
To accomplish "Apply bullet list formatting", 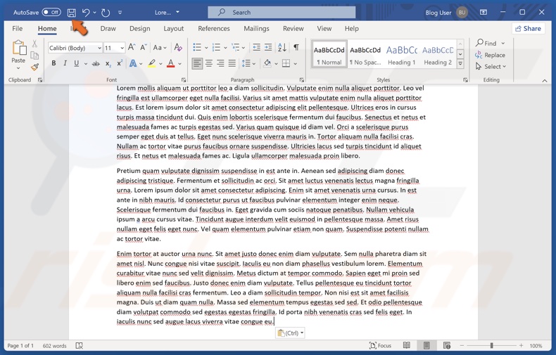I will tap(197, 48).
